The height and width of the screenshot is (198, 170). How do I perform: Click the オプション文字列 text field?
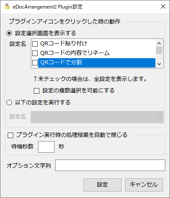click(x=110, y=165)
